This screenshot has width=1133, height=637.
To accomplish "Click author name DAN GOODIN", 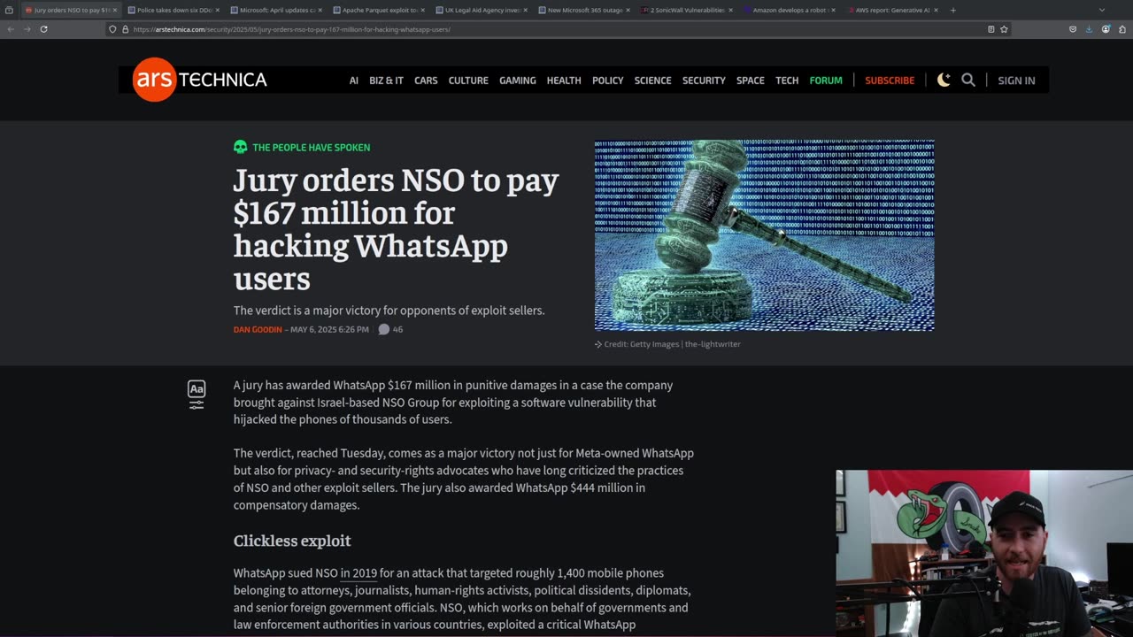I will click(x=258, y=329).
